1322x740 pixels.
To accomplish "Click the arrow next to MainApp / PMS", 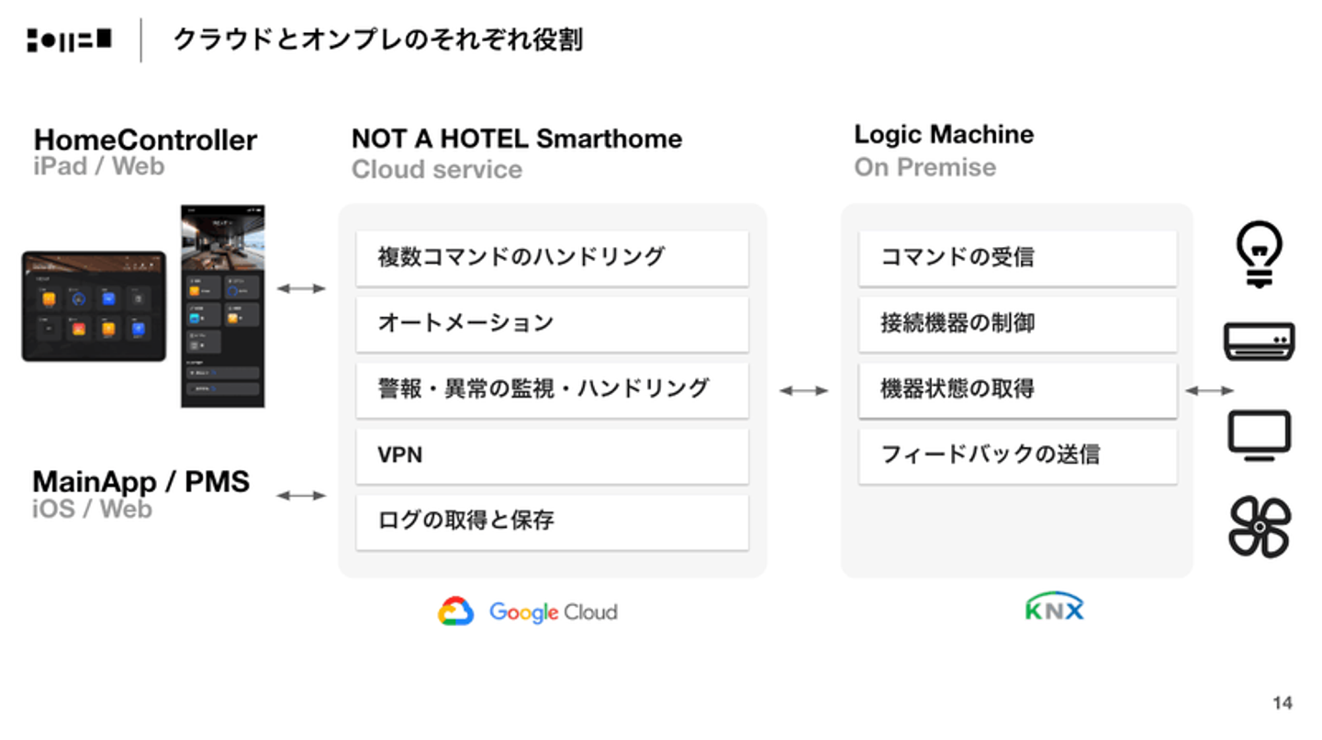I will click(x=301, y=496).
